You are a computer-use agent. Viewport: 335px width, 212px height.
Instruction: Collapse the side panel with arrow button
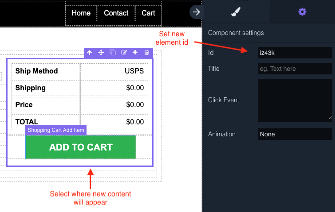click(x=196, y=12)
